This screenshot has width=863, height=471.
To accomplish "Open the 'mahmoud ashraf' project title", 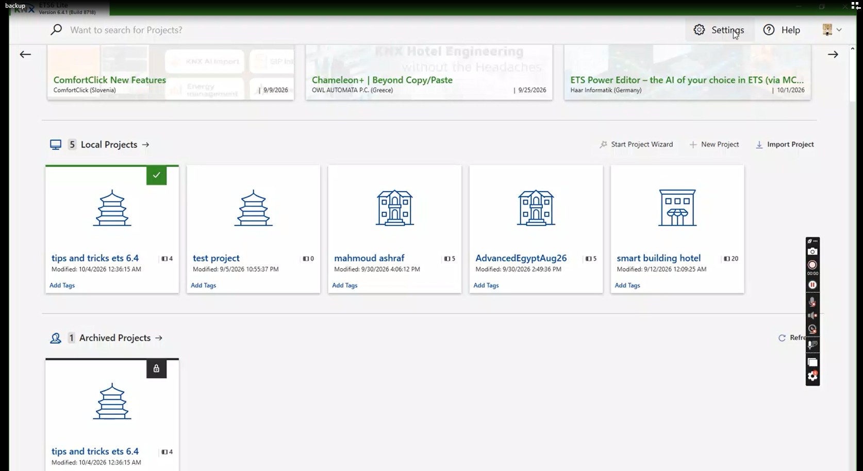I will [369, 258].
